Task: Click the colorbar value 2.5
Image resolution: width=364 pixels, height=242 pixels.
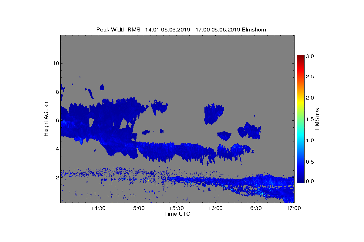Action: 310,77
